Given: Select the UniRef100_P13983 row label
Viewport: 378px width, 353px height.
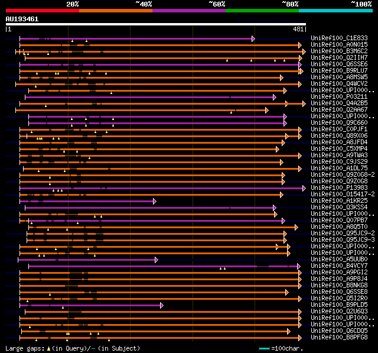Looking at the screenshot, I should (339, 188).
